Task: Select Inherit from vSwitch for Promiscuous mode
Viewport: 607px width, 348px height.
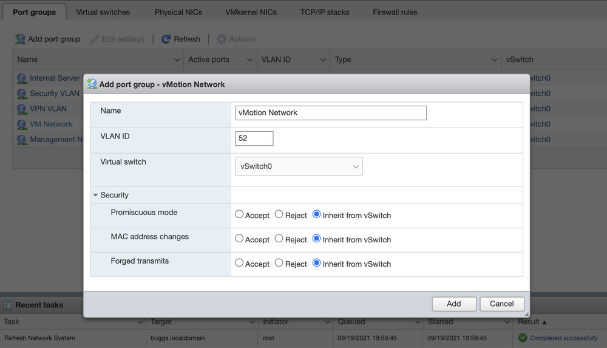Action: [316, 214]
